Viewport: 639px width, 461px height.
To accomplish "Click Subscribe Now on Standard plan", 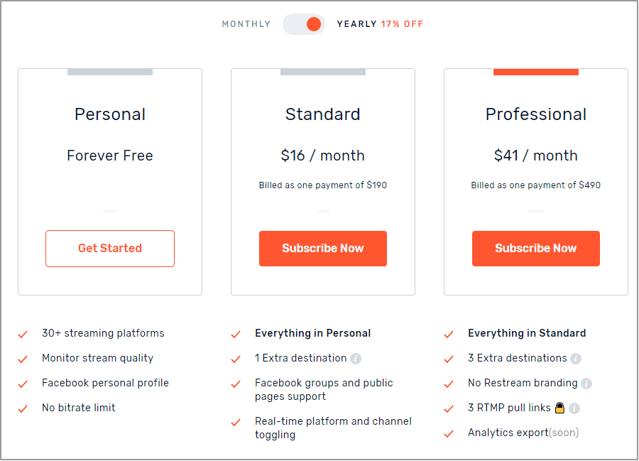I will click(323, 249).
